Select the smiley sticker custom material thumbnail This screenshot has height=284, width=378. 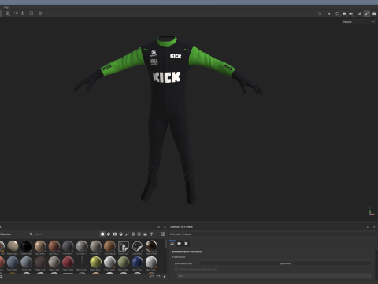pyautogui.click(x=137, y=246)
